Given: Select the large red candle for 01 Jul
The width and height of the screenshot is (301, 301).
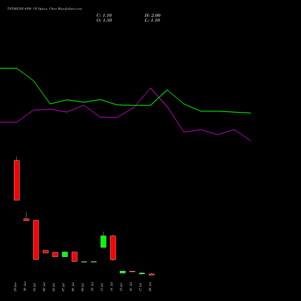Looking at the screenshot, I should [x=36, y=240].
